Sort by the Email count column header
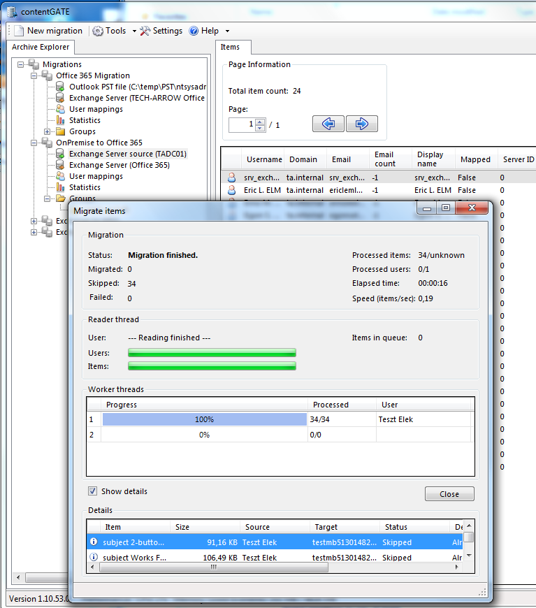Image resolution: width=536 pixels, height=608 pixels. (x=391, y=159)
